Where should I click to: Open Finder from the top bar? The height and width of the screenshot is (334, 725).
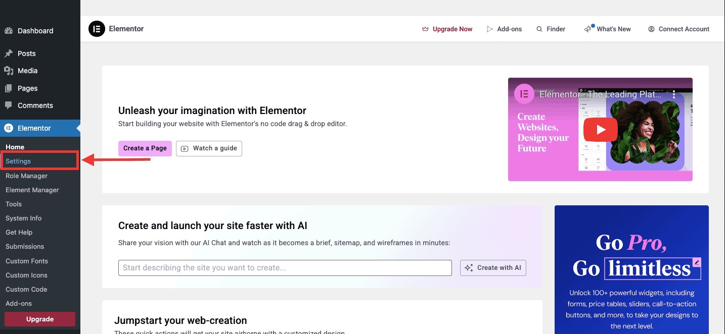[551, 29]
